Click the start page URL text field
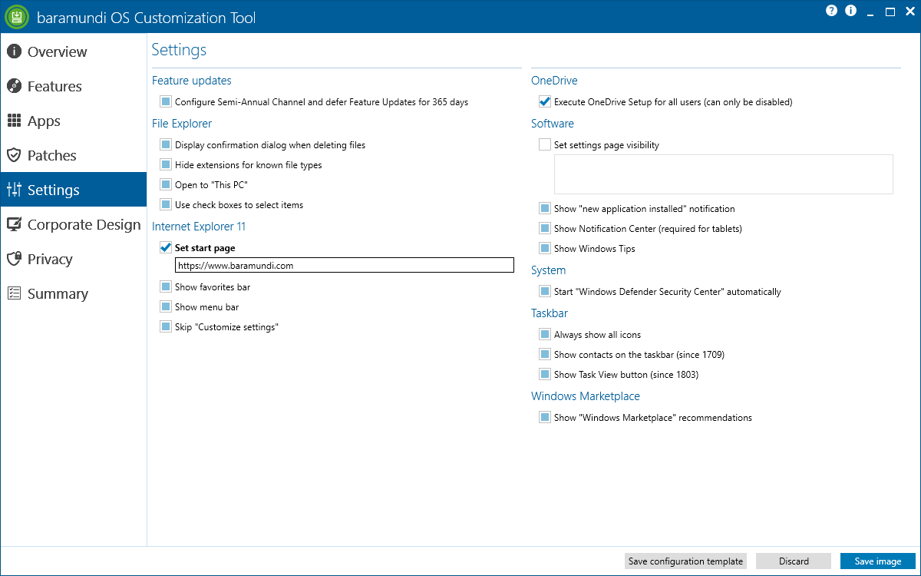921x576 pixels. [344, 266]
